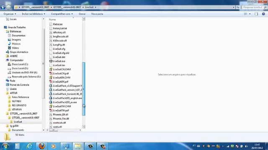This screenshot has width=268, height=150.
Task: Open Incluir na biblioteca dropdown
Action: click(x=33, y=14)
